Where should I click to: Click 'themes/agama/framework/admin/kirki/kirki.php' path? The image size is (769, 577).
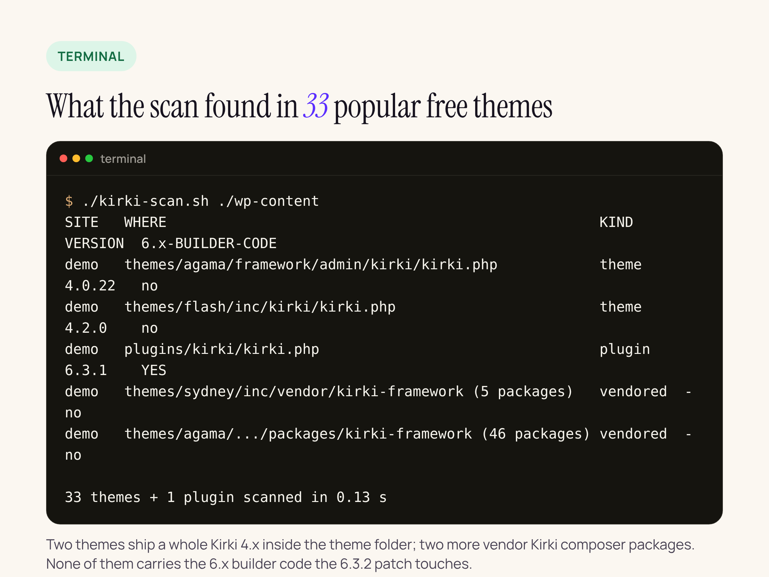[x=311, y=265]
